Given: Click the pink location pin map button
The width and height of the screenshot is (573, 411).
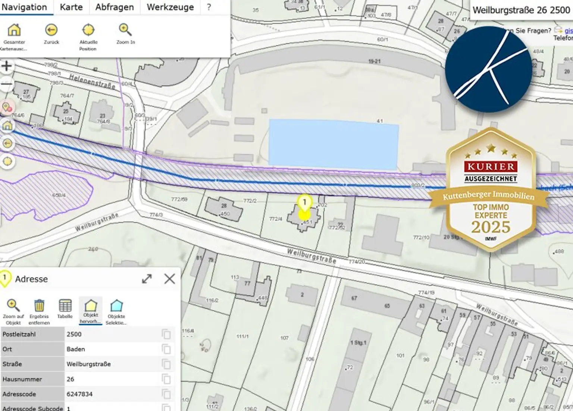Looking at the screenshot, I should (7, 108).
